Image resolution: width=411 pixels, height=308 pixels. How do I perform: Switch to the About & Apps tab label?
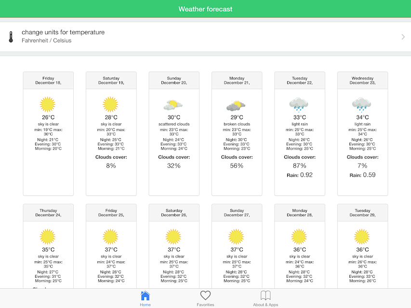pos(265,305)
